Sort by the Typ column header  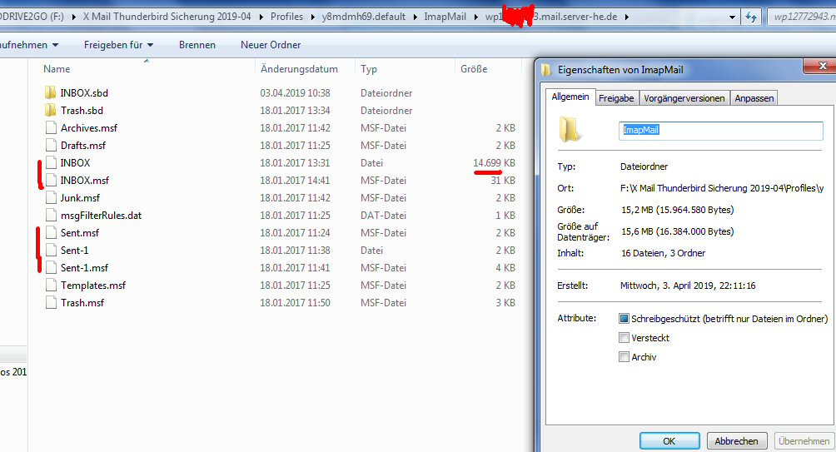point(368,69)
